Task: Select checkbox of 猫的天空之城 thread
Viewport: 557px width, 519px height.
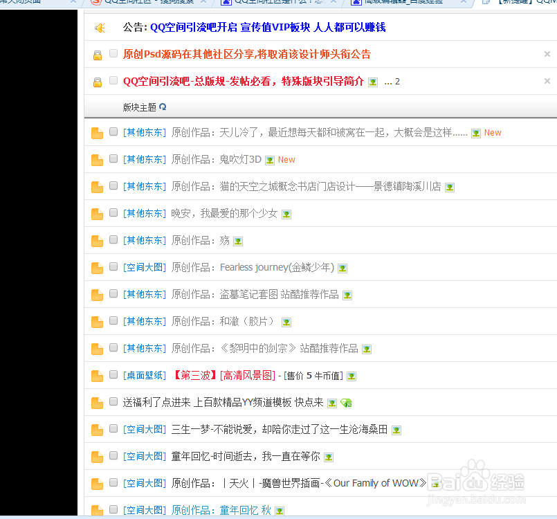Action: [x=113, y=185]
